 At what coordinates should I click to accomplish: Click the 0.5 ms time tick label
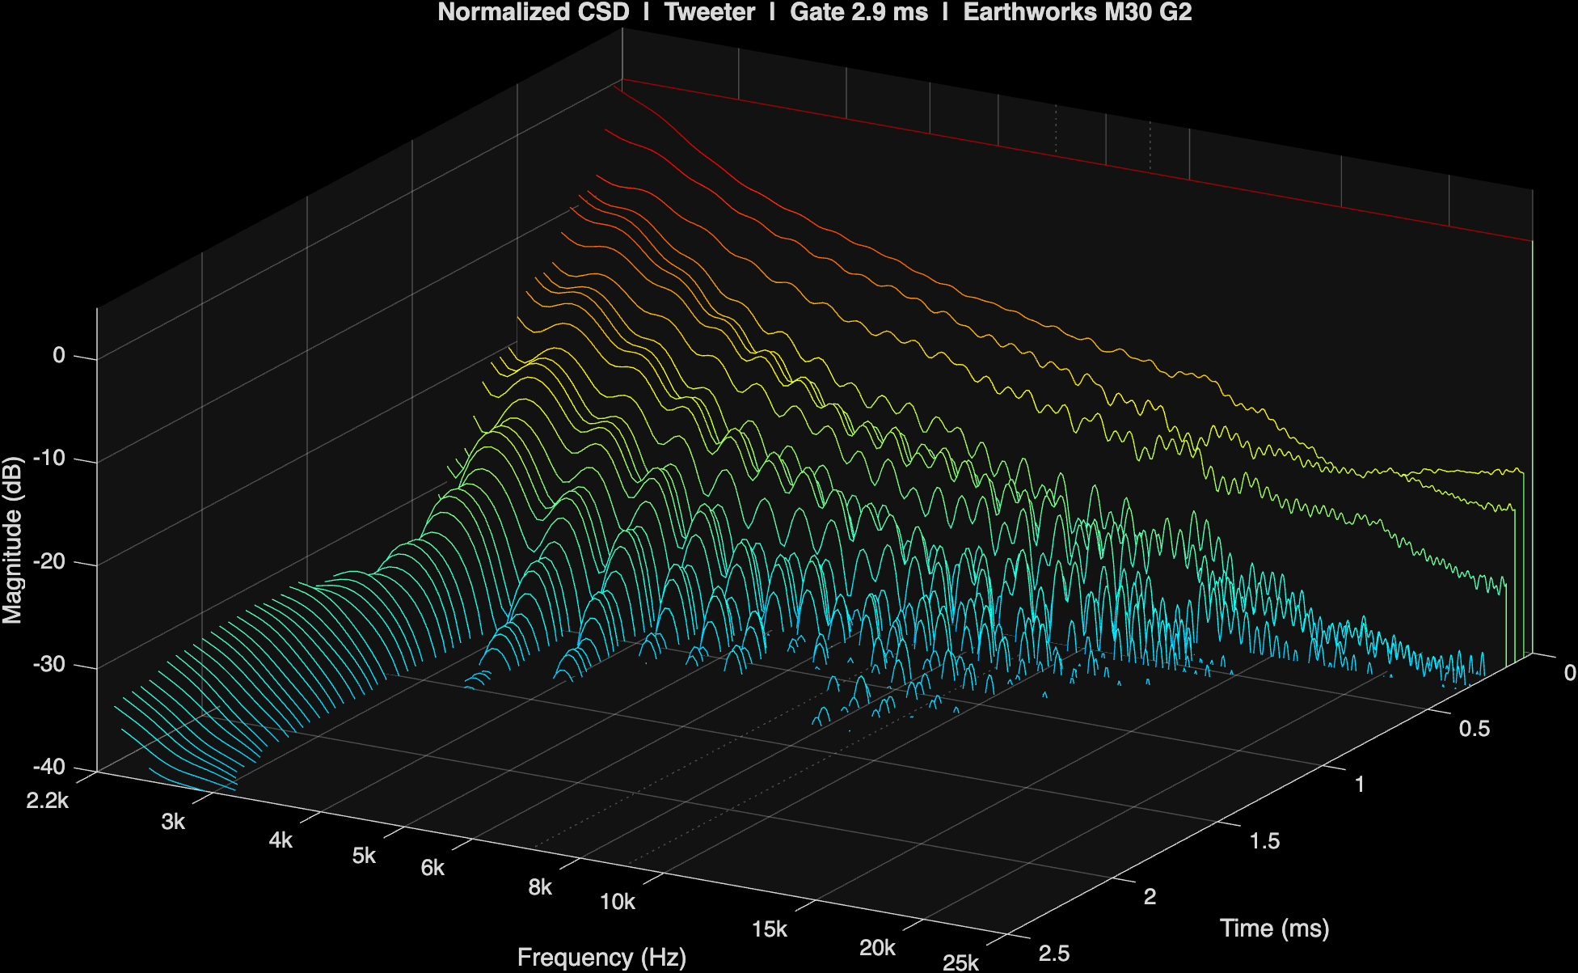[1475, 729]
